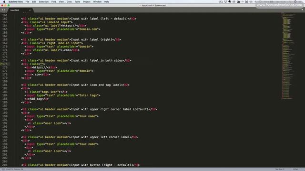Viewport: 305px width, 171px height.
Task: Click "https://" label text on line 164
Action: (x=69, y=26)
